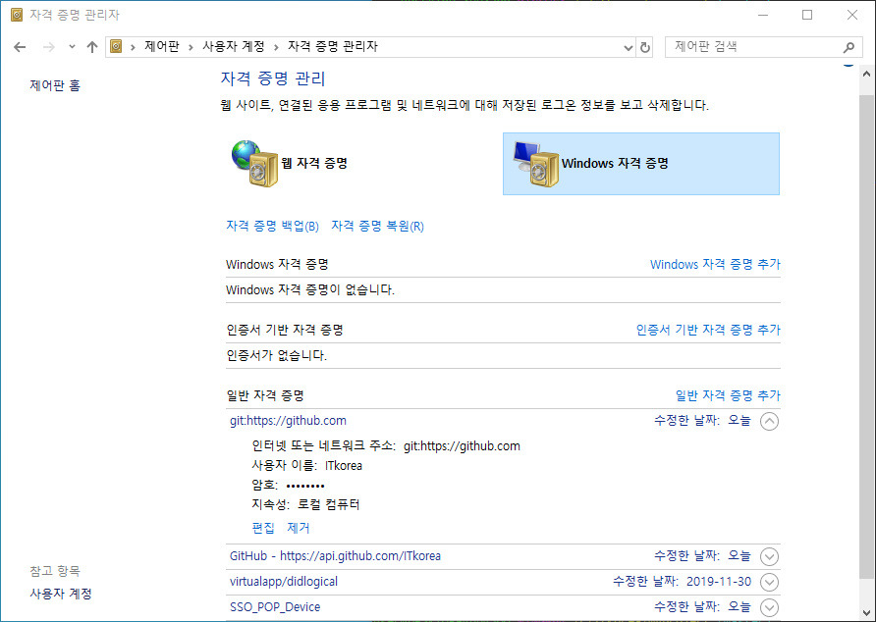Image resolution: width=876 pixels, height=622 pixels.
Task: Click 편집 to edit the github credential
Action: point(263,528)
